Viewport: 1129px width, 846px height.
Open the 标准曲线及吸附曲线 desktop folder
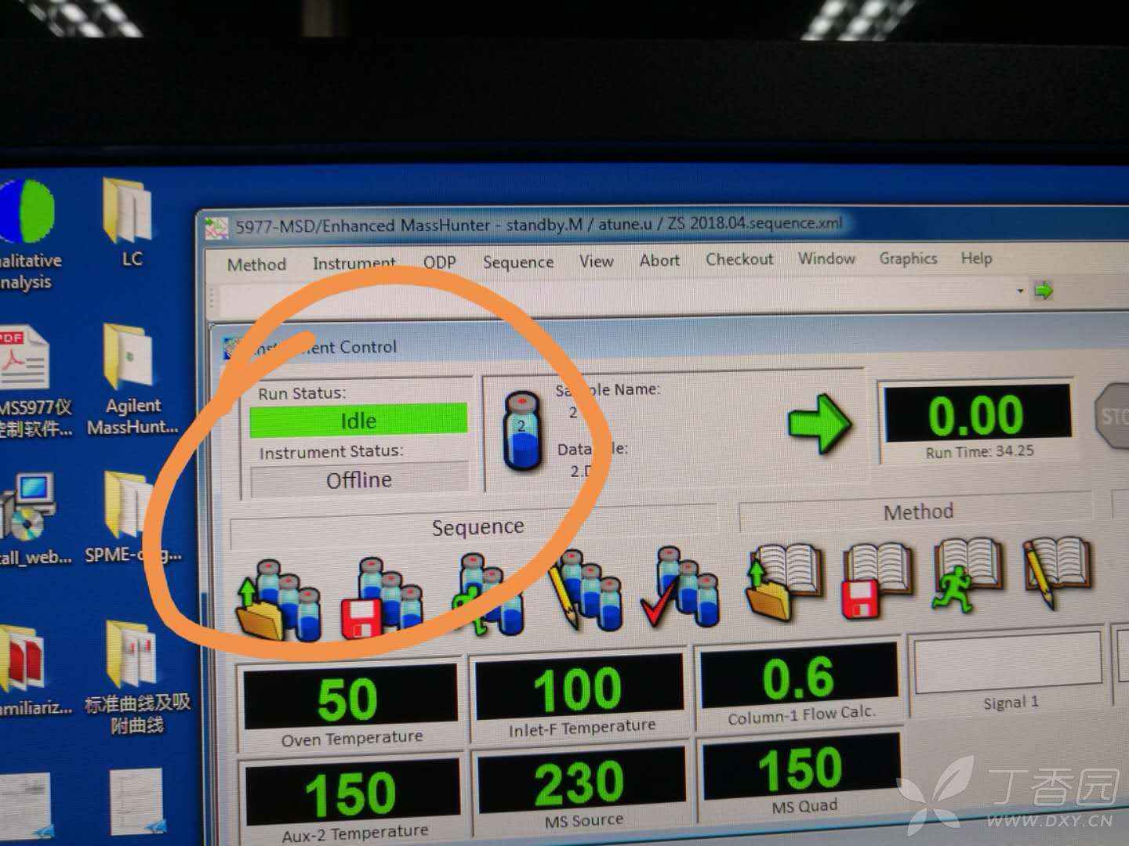(x=137, y=677)
